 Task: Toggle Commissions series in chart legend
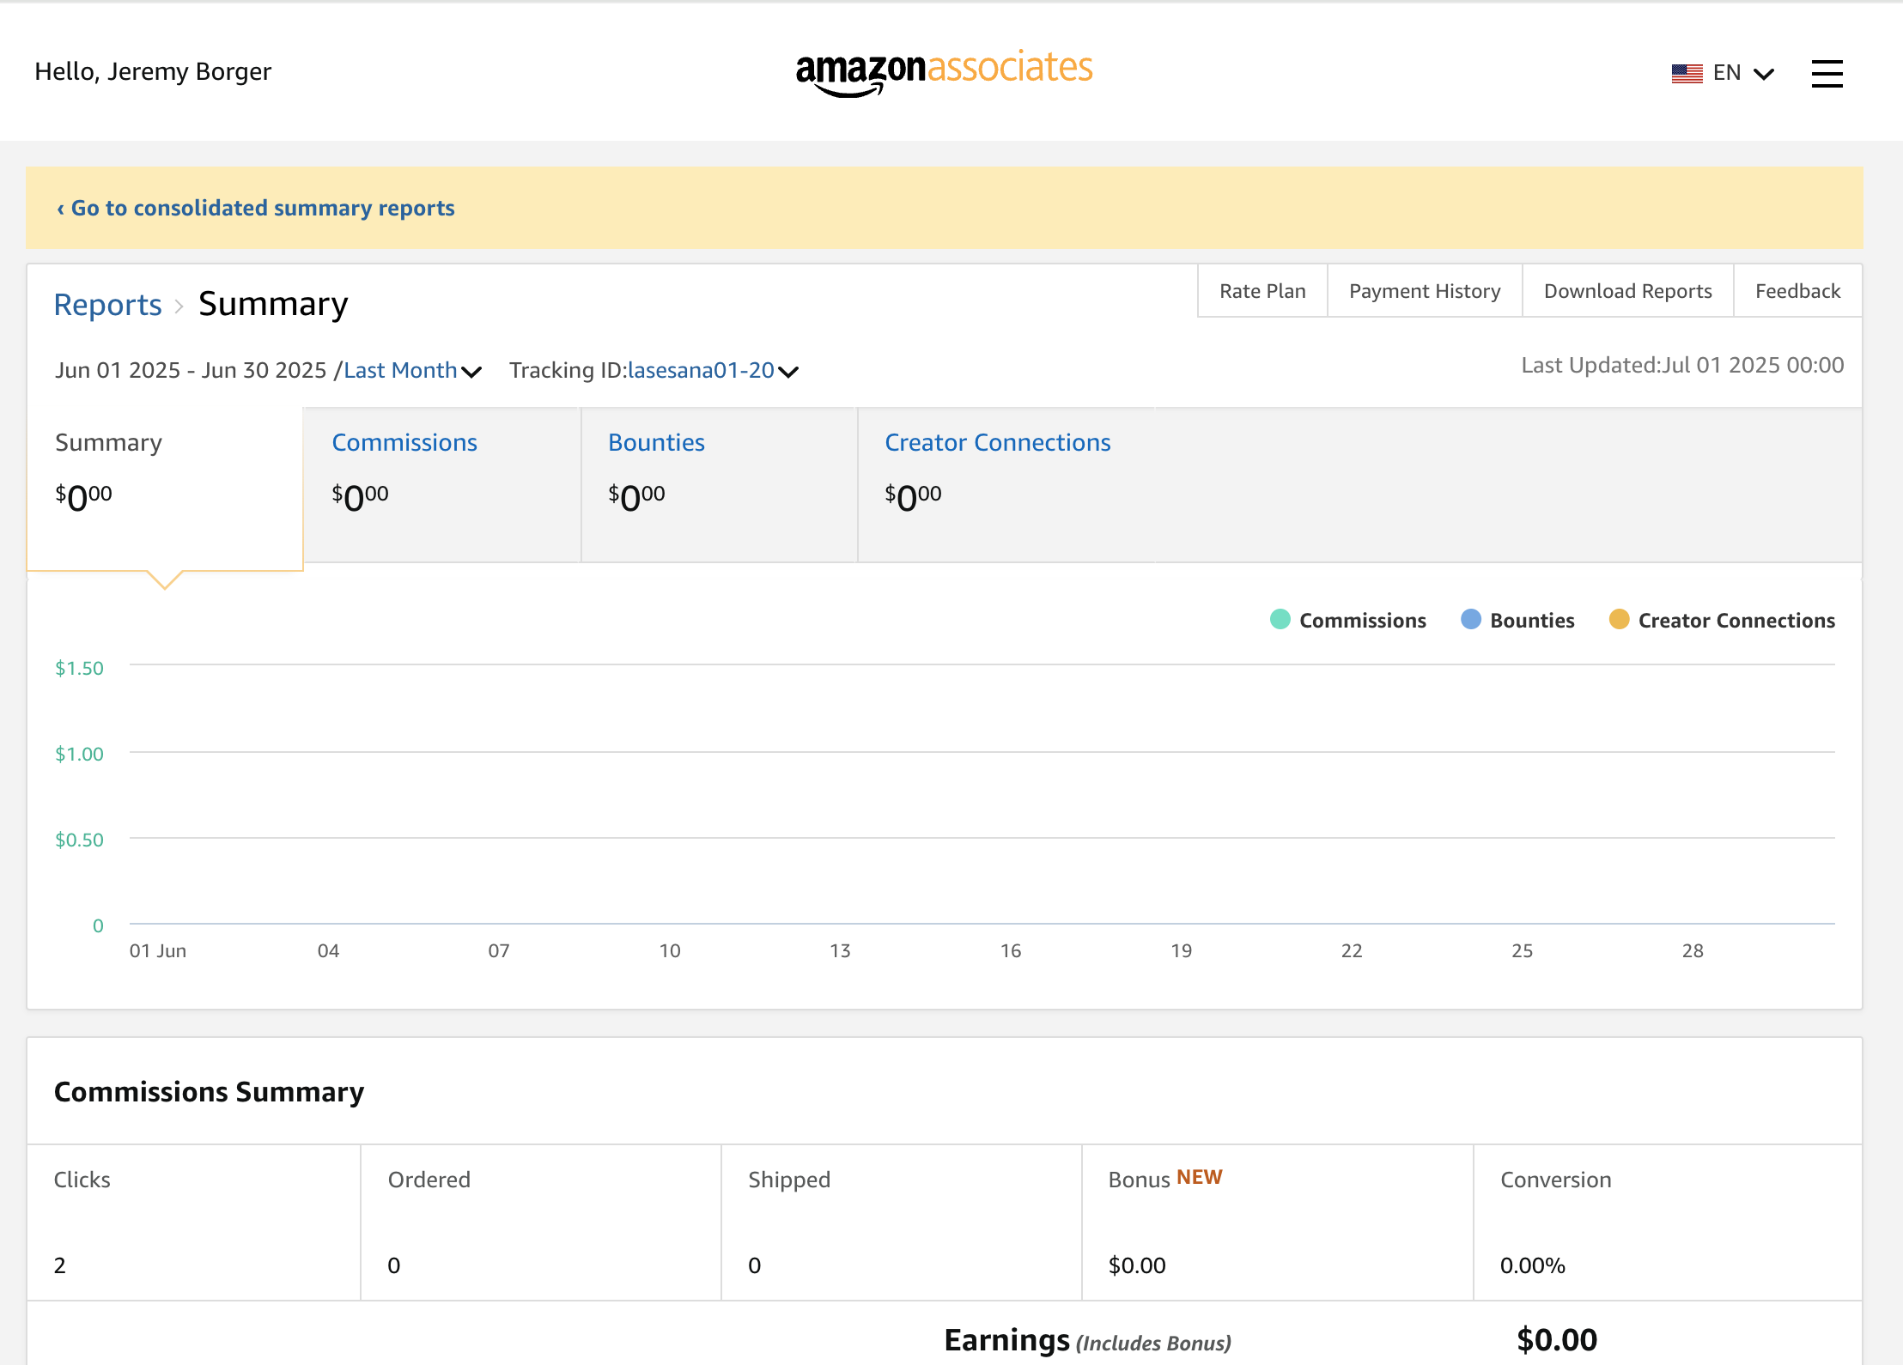1347,620
